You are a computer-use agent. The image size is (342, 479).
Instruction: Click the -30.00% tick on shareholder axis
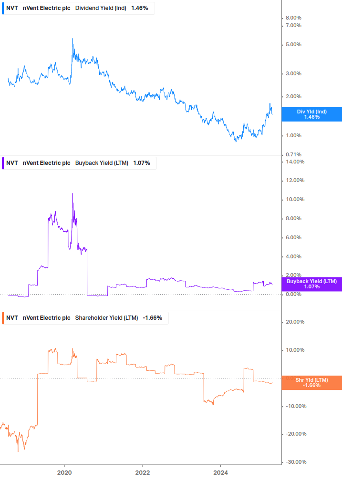tap(296, 462)
